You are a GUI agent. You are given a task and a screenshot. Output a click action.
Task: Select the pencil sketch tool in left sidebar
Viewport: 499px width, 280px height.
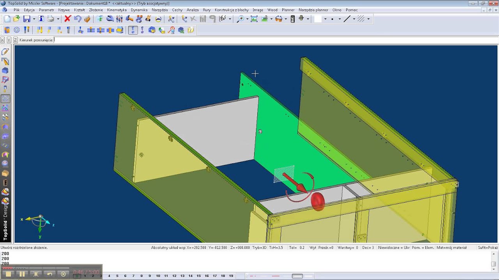(5, 52)
